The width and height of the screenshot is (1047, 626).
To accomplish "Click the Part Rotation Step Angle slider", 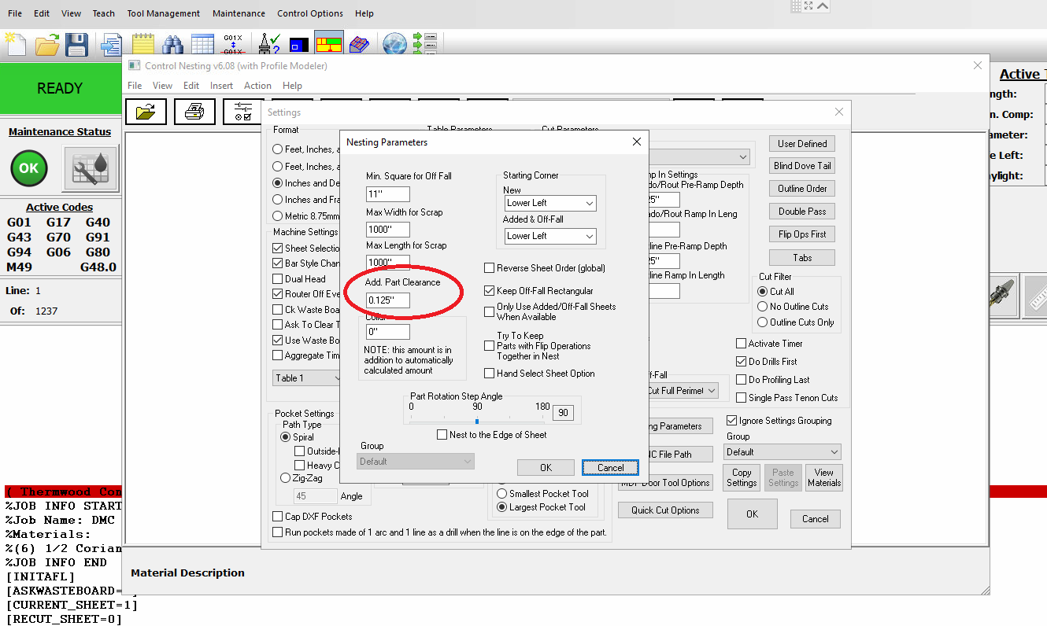I will click(478, 421).
